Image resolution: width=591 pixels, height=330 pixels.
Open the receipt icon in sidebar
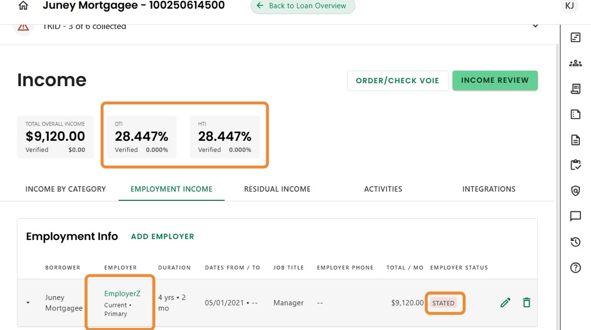pos(575,89)
